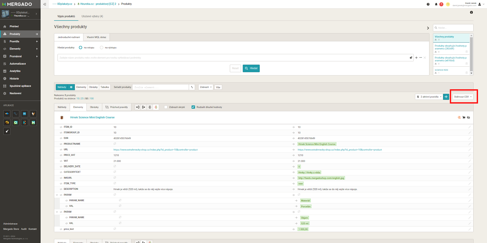Screen dimensions: 487x243
Task: Click the chevron arrow beside the 'Všechny produkty' heading
Action: pyautogui.click(x=428, y=28)
